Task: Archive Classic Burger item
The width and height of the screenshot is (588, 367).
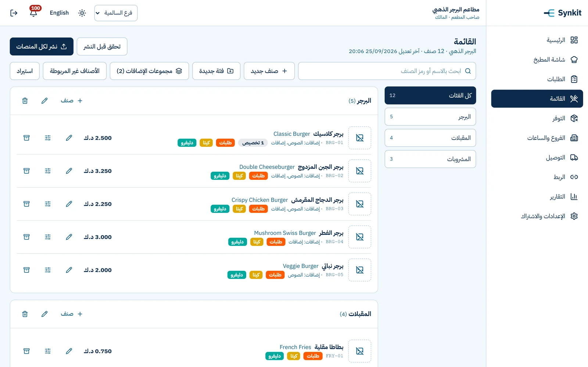Action: tap(26, 138)
